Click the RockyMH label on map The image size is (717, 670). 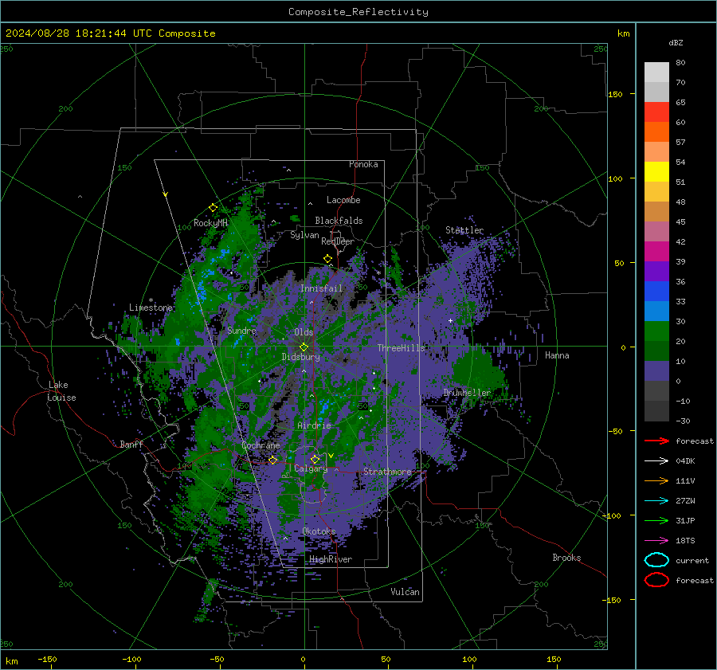coord(210,223)
